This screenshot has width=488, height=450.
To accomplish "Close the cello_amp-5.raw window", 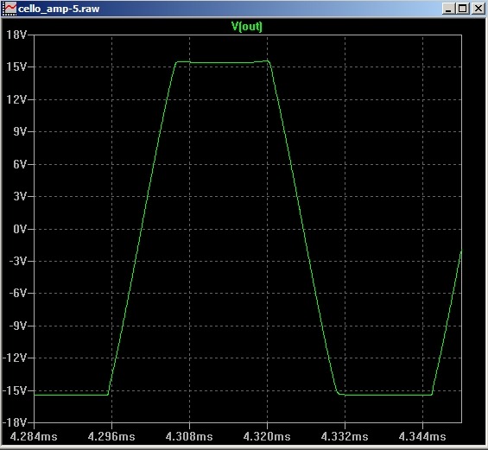I will 478,9.
